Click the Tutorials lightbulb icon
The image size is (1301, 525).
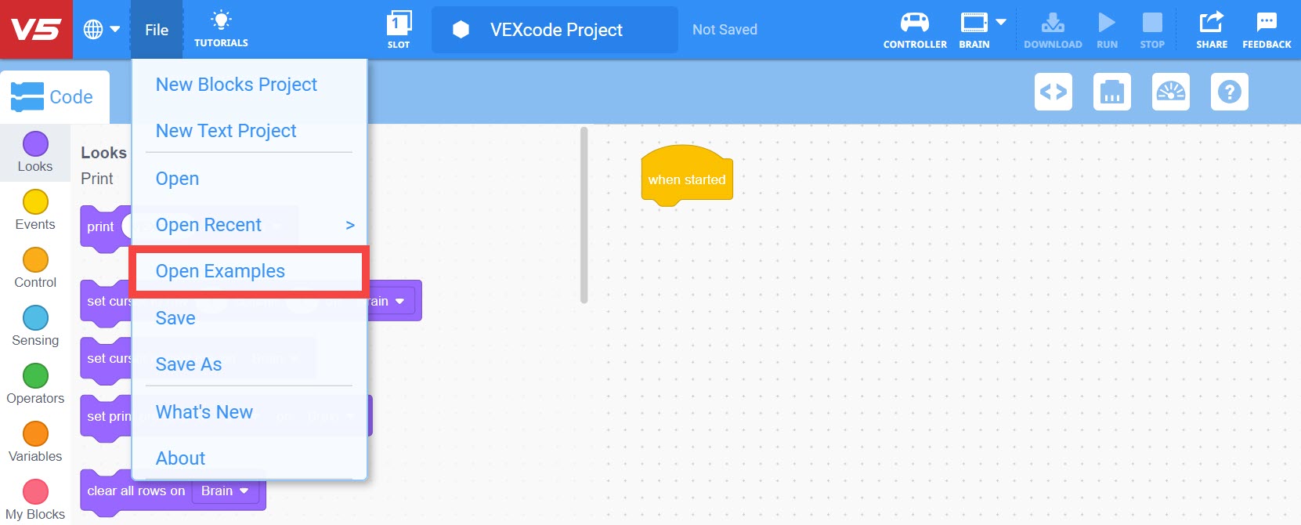coord(222,20)
